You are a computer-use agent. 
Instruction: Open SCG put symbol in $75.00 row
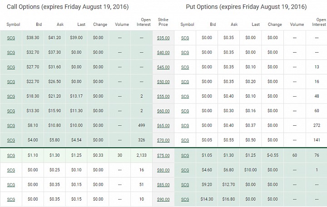point(185,156)
